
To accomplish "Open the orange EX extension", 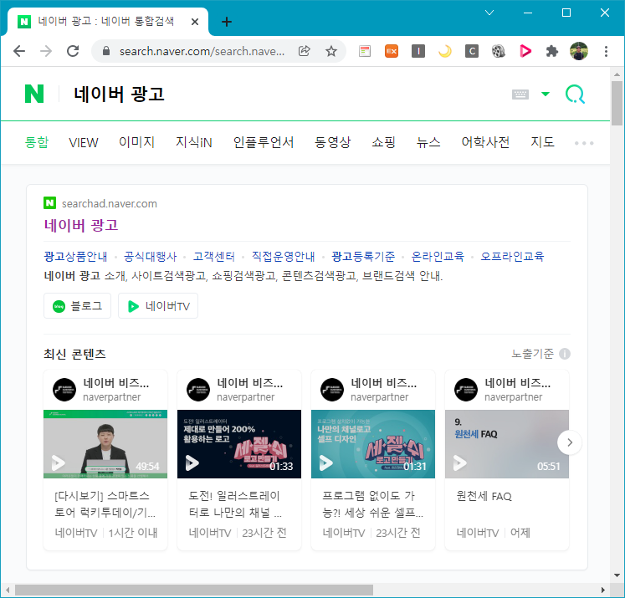I will tap(392, 51).
